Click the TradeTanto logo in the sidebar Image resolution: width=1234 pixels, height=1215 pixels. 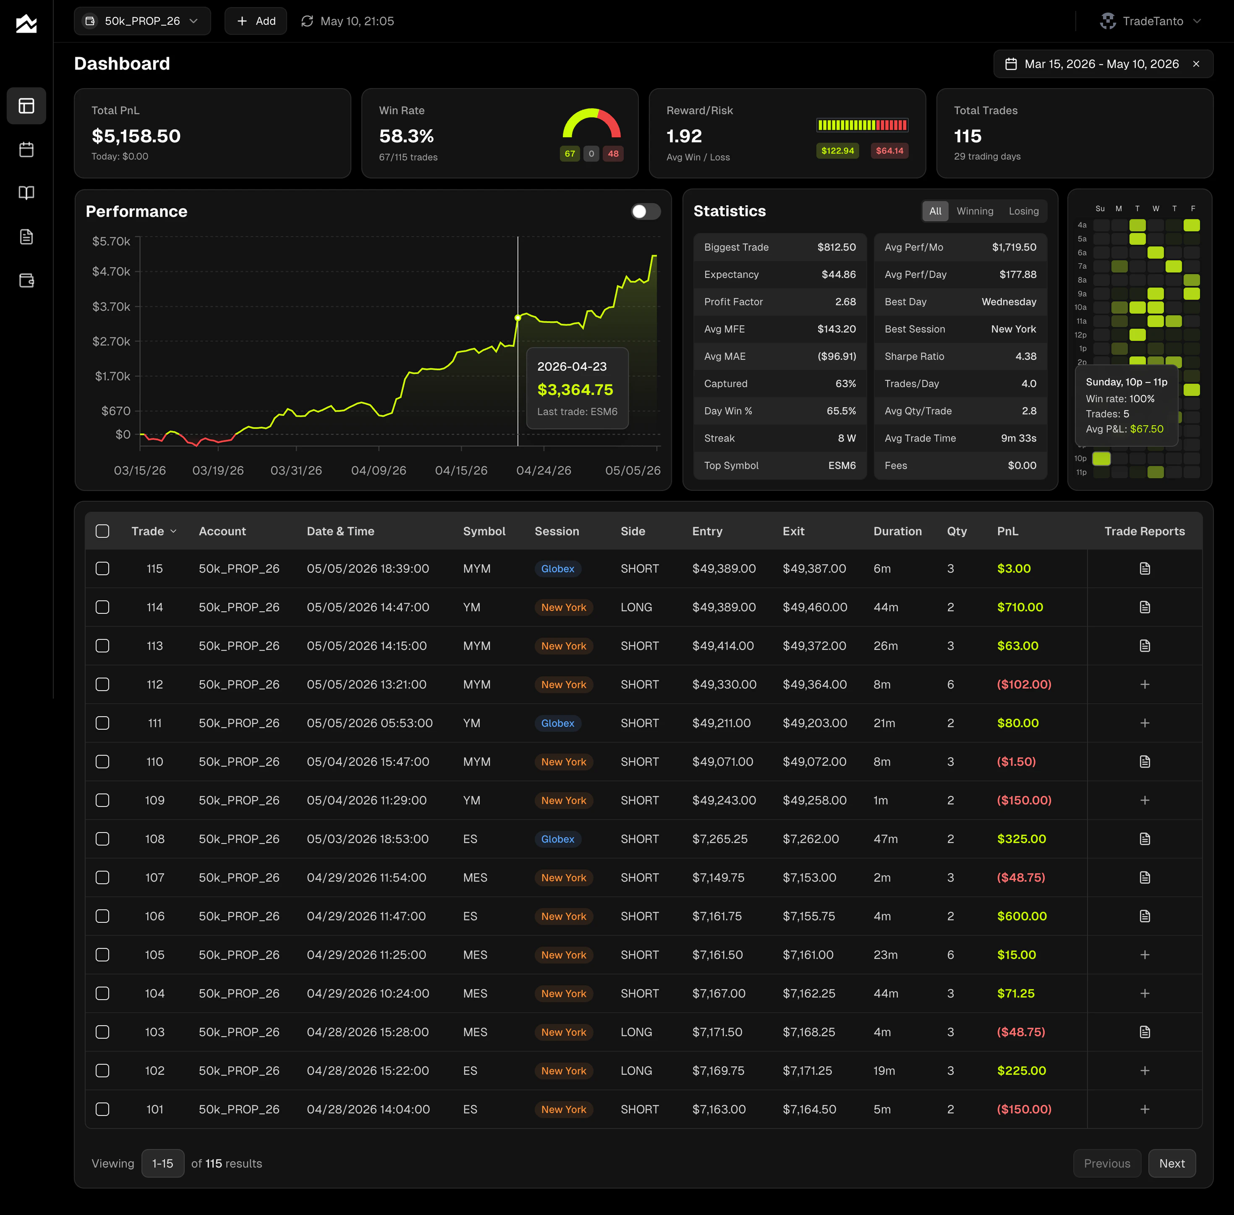(x=26, y=24)
